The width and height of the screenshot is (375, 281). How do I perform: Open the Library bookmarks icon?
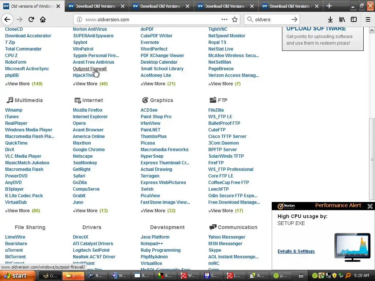click(342, 19)
